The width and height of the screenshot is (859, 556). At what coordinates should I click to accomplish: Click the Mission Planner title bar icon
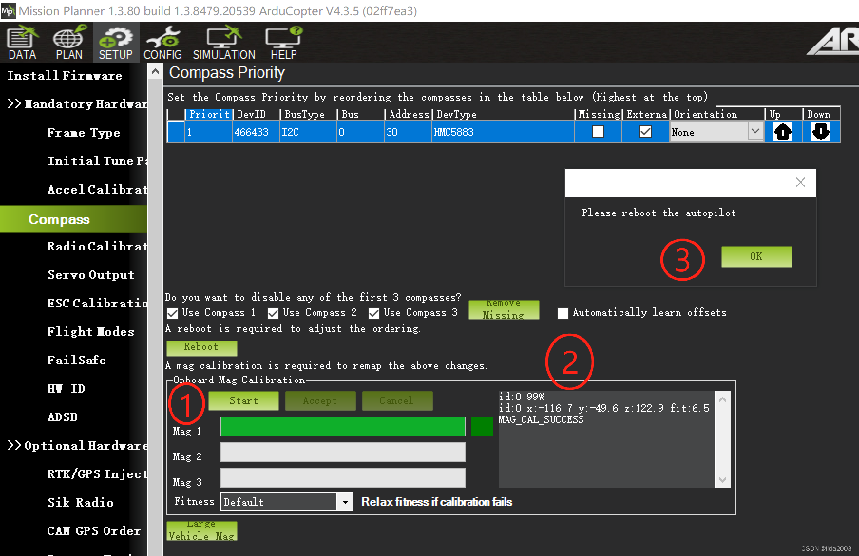(8, 10)
